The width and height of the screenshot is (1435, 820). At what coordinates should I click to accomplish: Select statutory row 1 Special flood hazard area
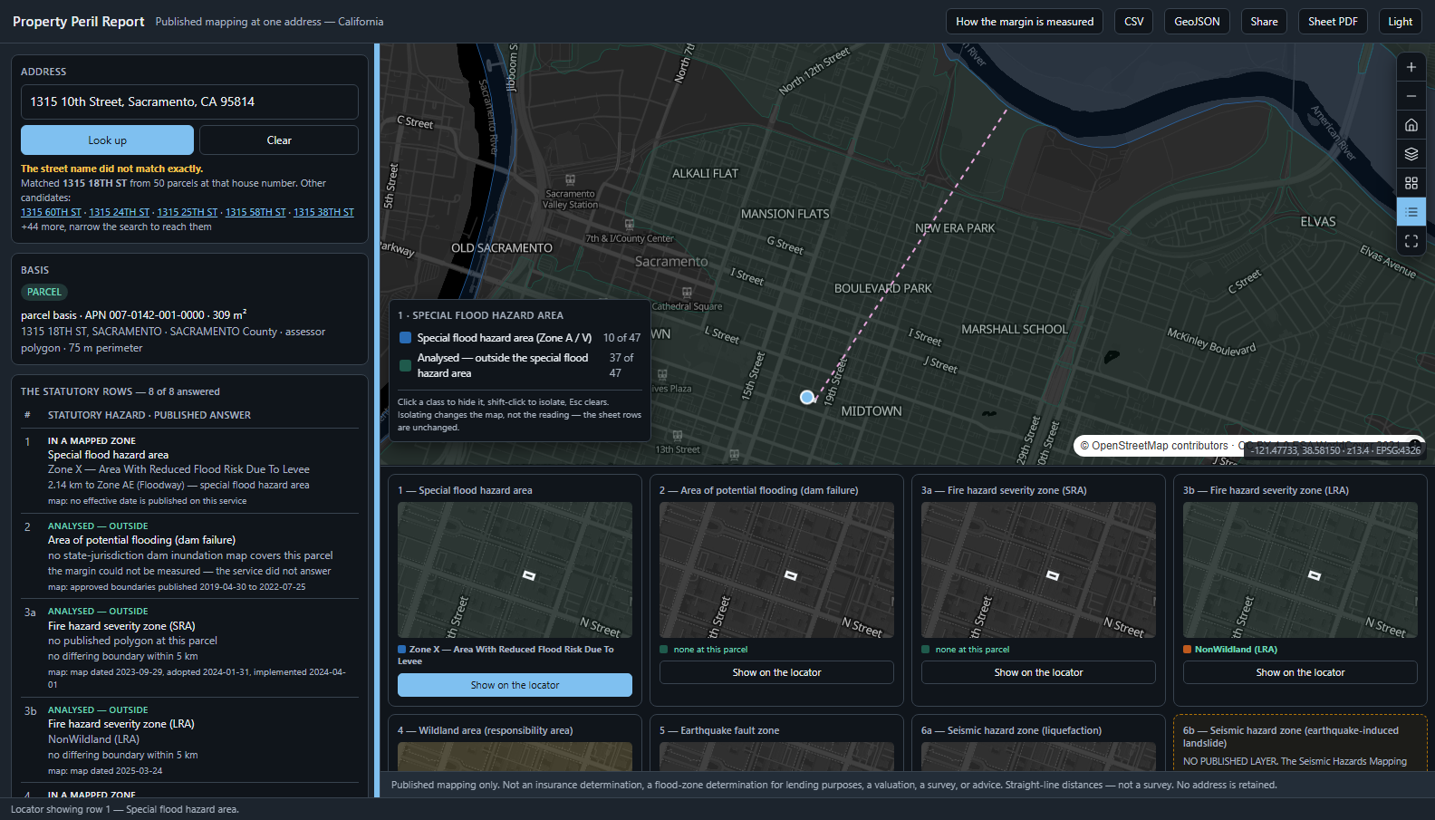(x=189, y=471)
